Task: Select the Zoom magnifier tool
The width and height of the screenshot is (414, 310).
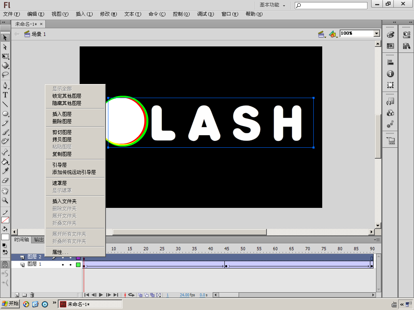Action: [5, 200]
